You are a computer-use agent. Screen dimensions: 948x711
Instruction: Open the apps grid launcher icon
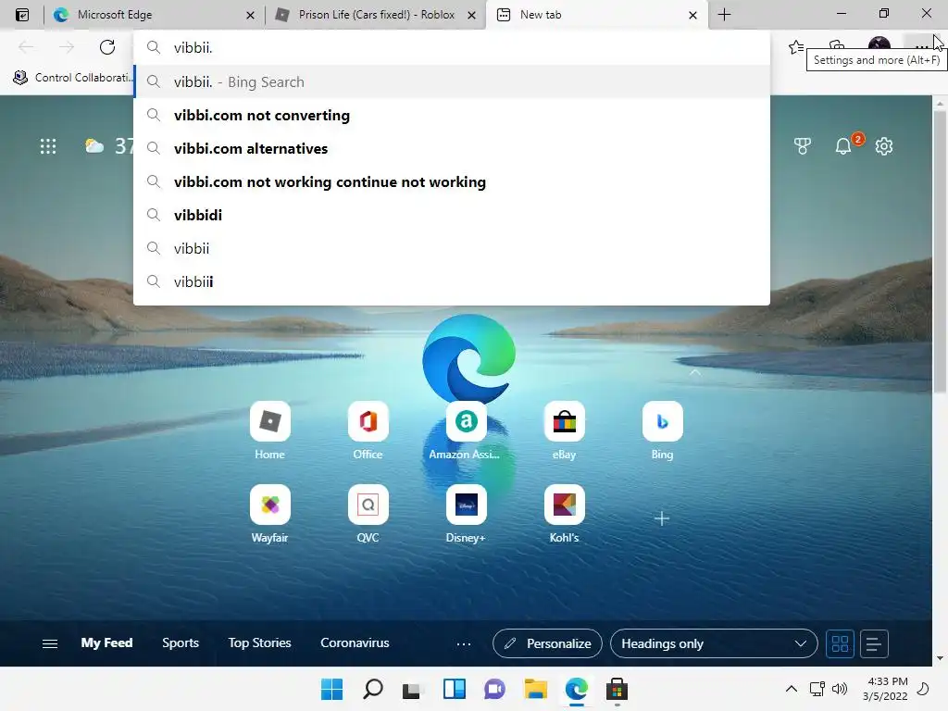click(x=48, y=146)
